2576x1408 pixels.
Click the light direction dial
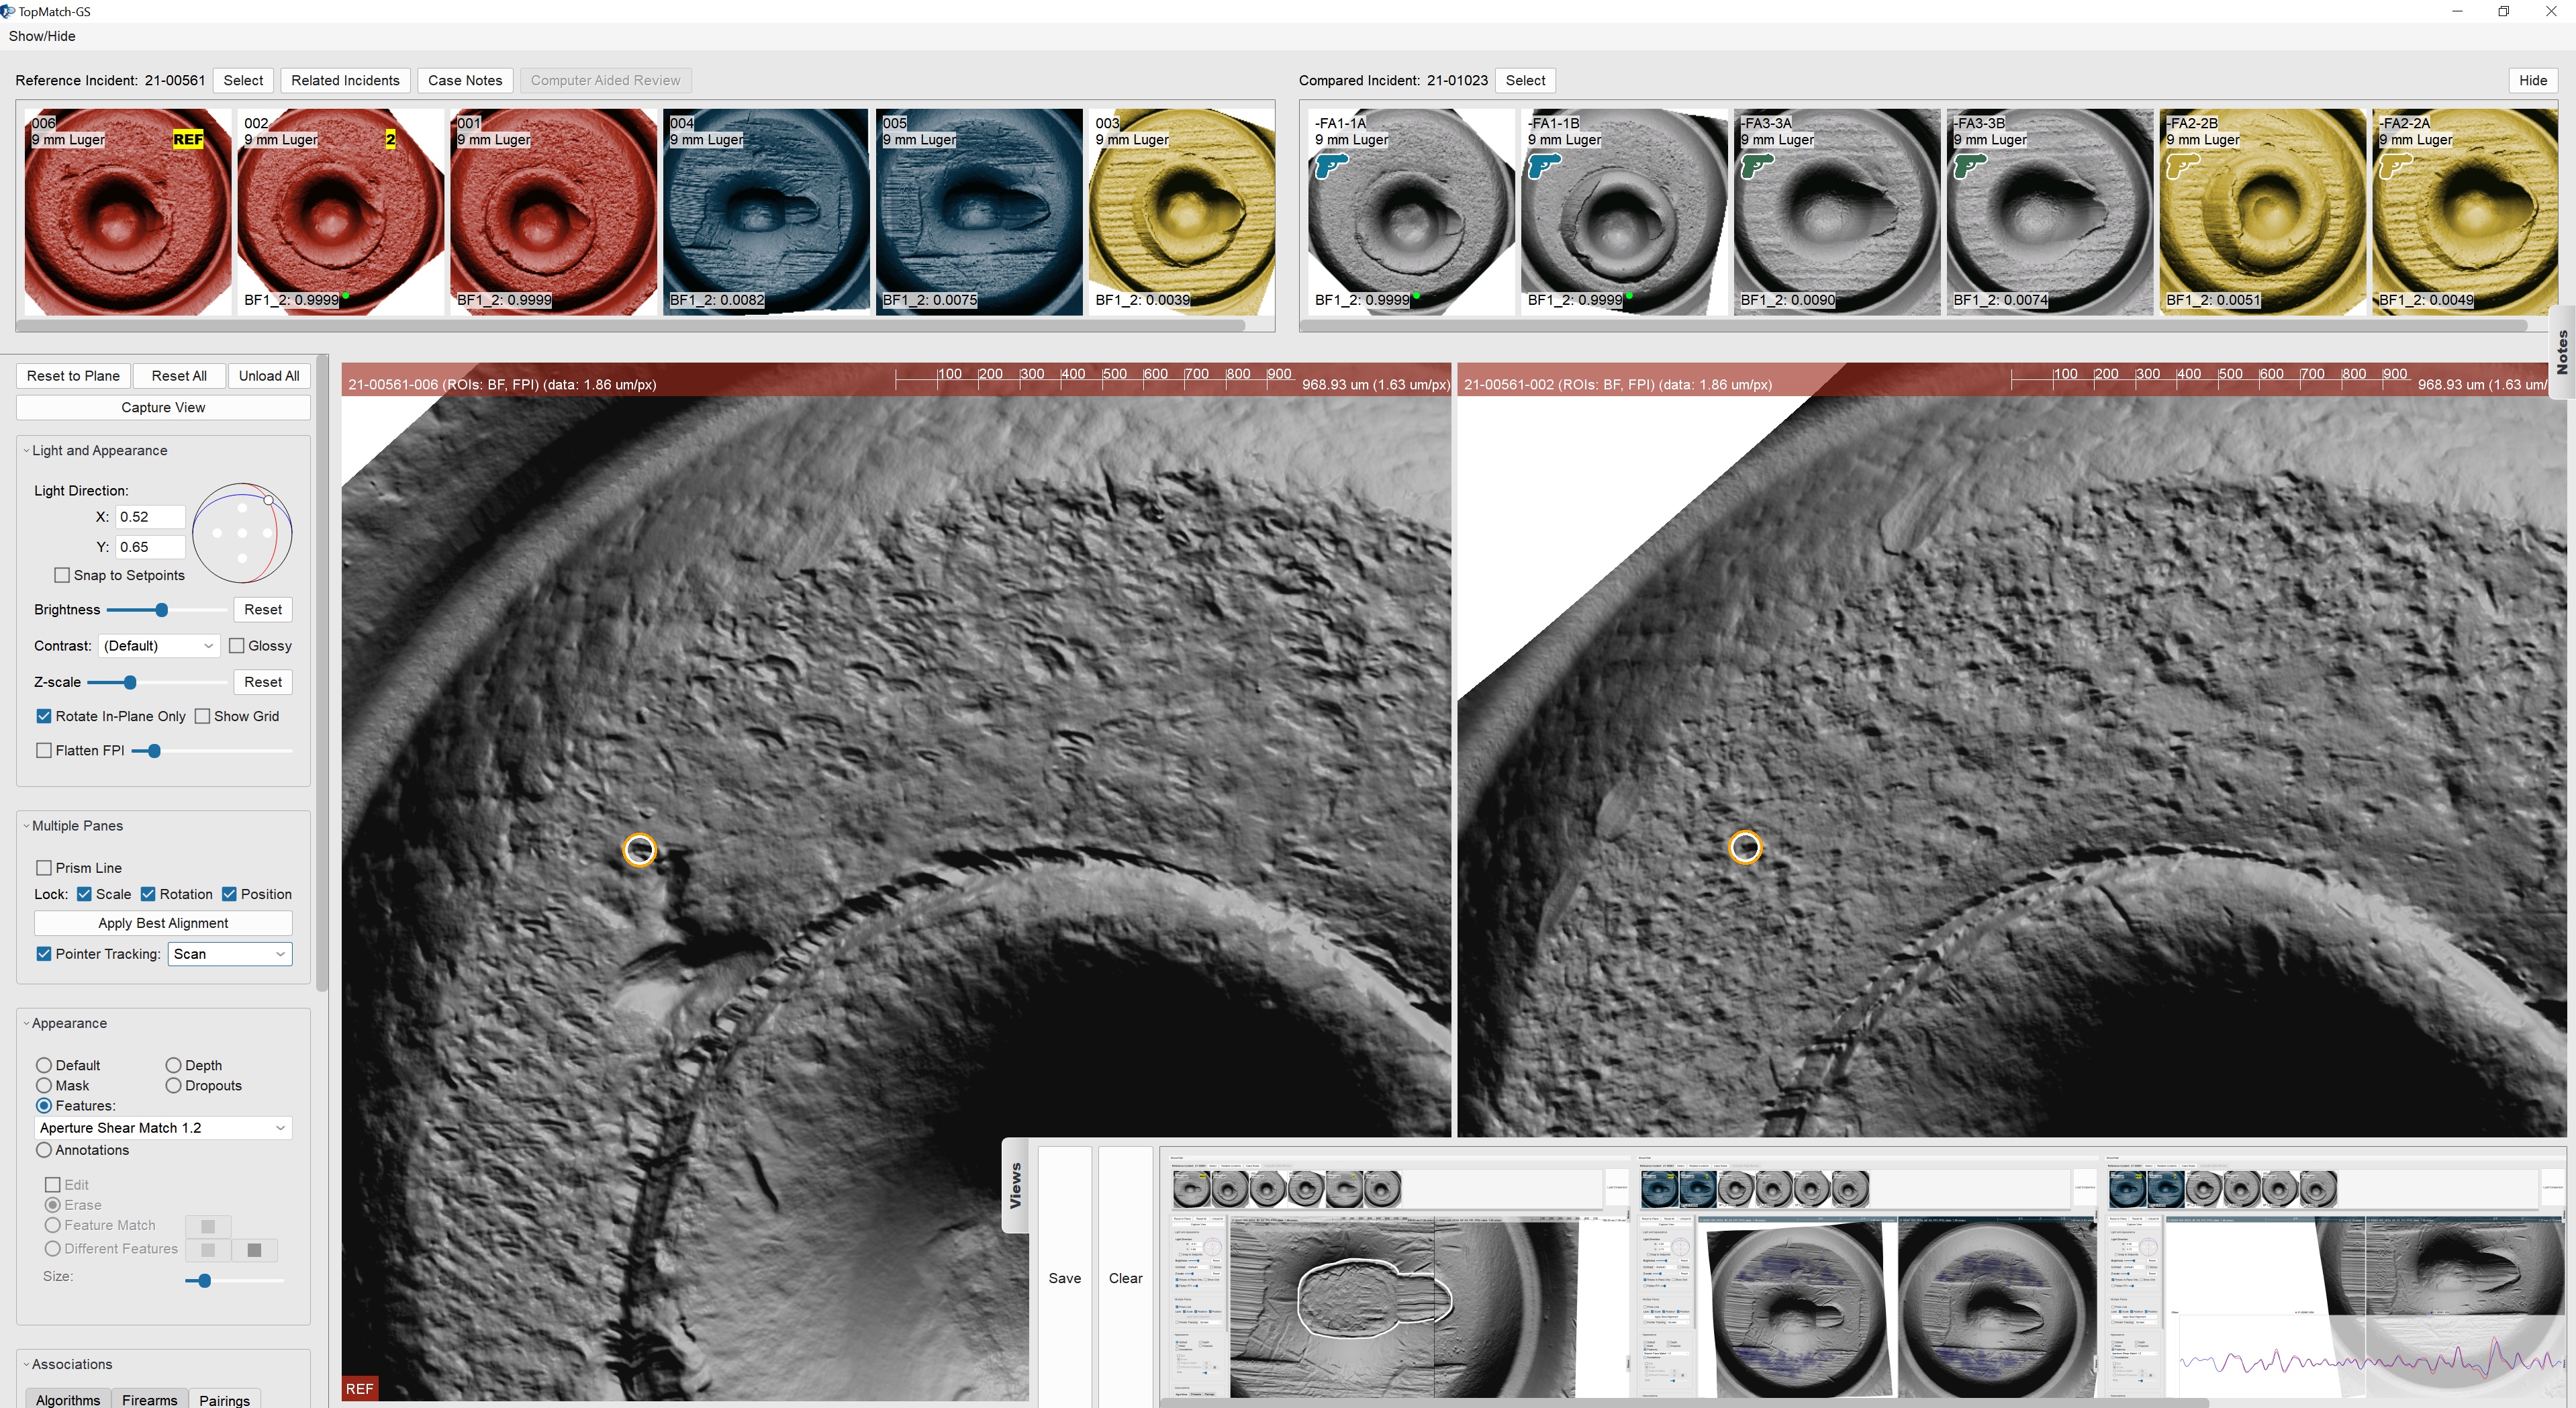point(242,533)
